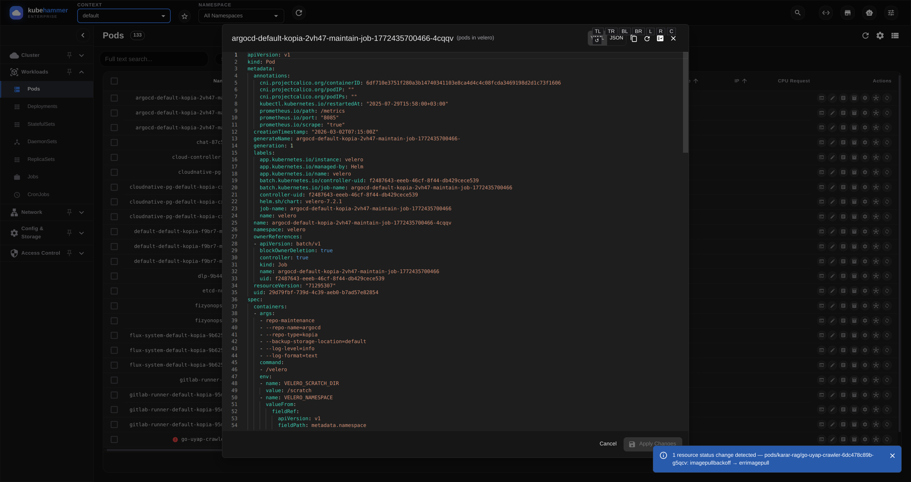The image size is (911, 482).
Task: Click the checklist validate icon in dialog header
Action: (x=660, y=38)
